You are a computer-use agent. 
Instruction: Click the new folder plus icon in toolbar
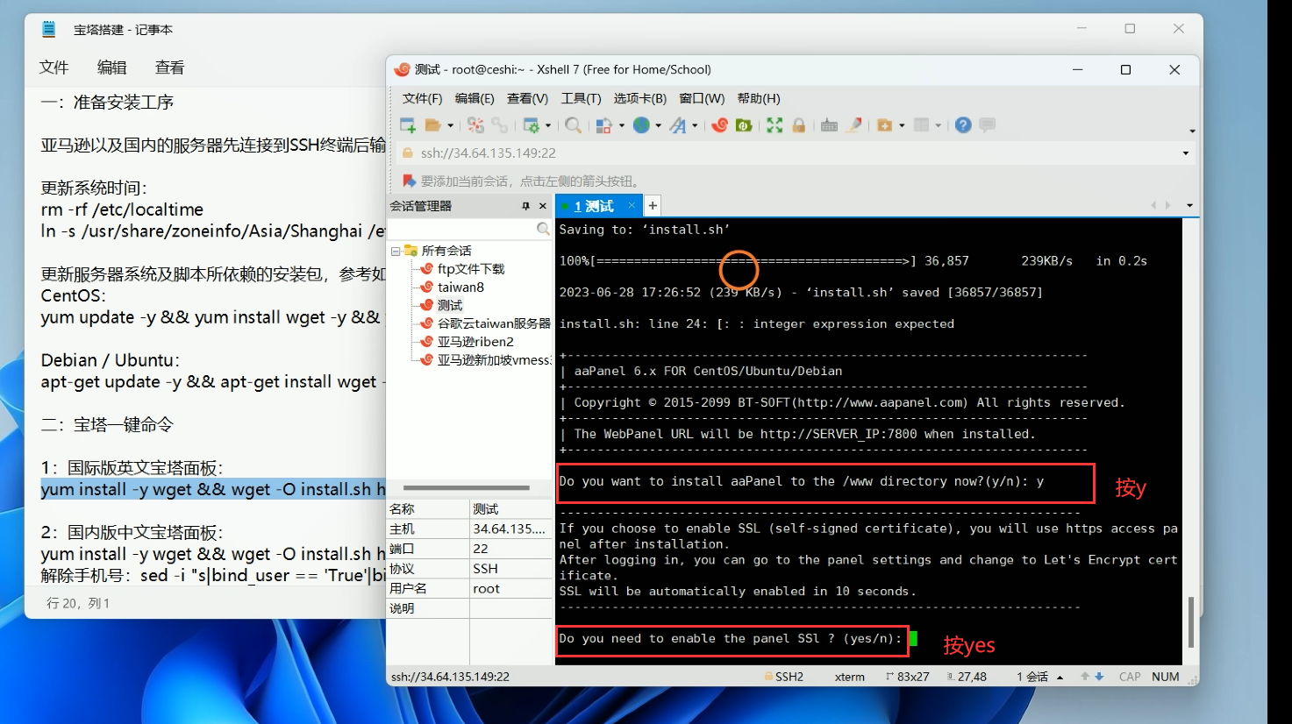[885, 125]
